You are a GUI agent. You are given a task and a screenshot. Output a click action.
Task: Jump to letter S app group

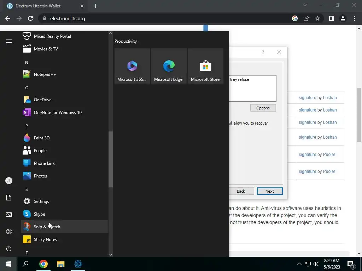pos(27,189)
